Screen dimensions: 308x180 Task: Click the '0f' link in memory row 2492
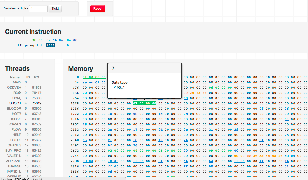click(x=110, y=145)
